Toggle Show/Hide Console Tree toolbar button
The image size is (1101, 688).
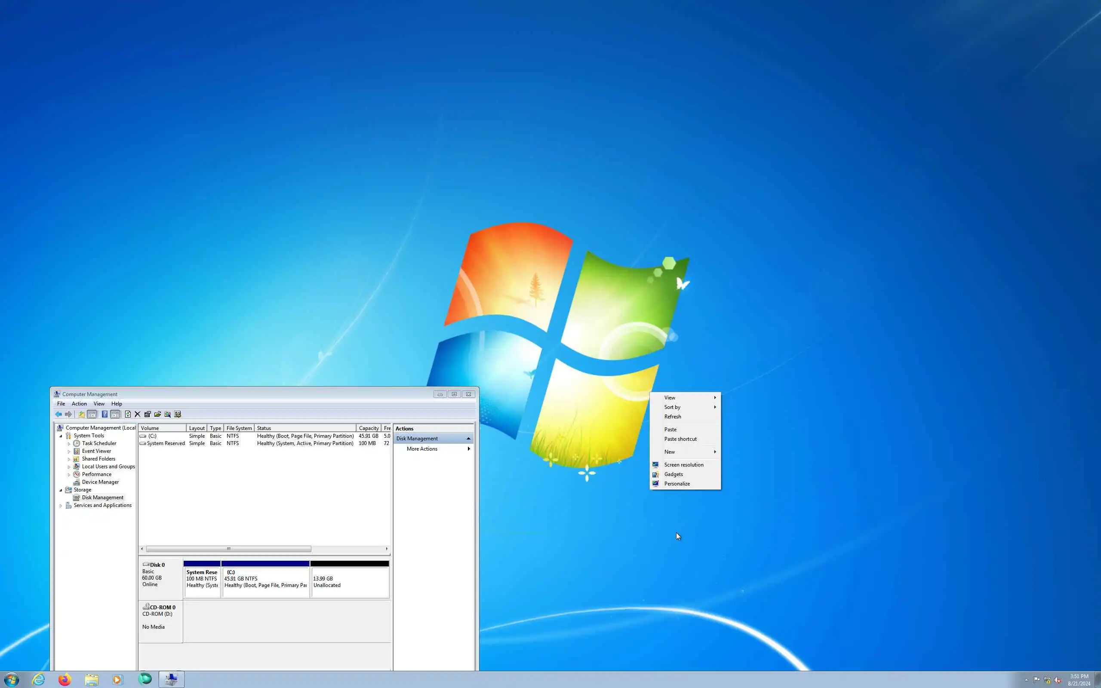pyautogui.click(x=92, y=414)
